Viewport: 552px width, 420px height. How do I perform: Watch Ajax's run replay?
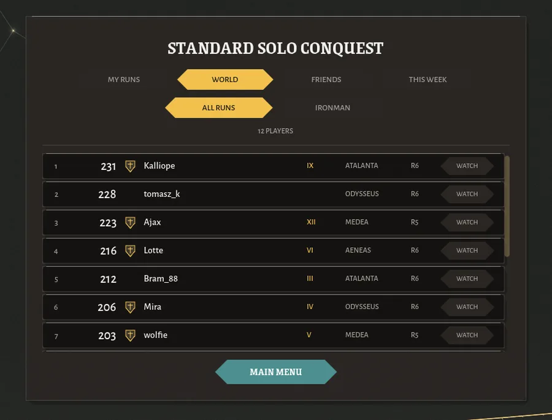point(467,222)
